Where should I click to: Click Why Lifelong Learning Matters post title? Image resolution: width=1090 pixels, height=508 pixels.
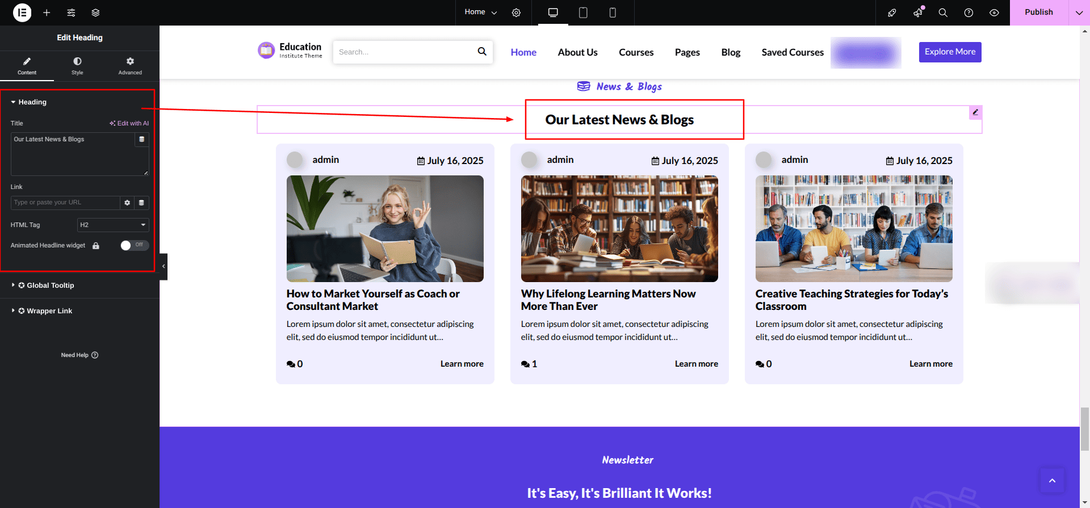point(608,300)
